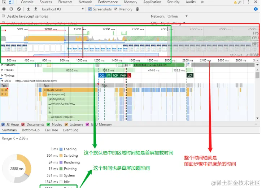
Task: Switch to the Sources tab
Action: pyautogui.click(x=46, y=2)
